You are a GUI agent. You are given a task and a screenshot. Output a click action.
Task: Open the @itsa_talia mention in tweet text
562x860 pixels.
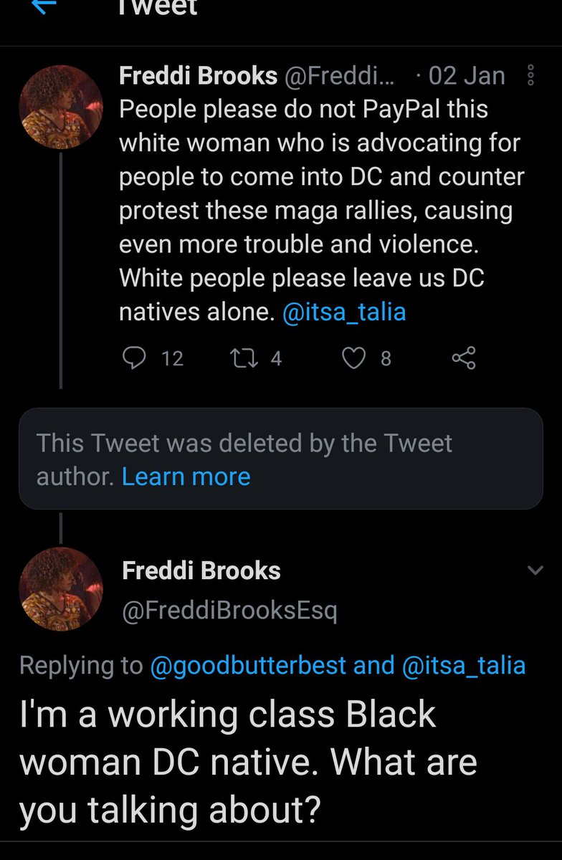[x=344, y=312]
